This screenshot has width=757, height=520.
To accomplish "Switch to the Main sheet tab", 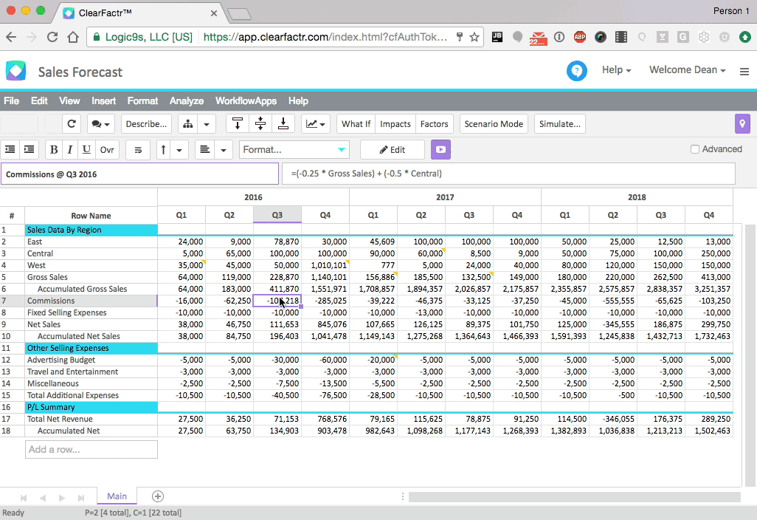I will [x=117, y=496].
